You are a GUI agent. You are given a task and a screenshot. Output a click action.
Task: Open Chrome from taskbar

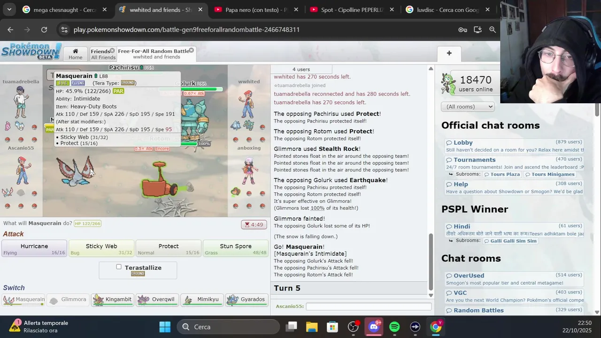pyautogui.click(x=436, y=327)
